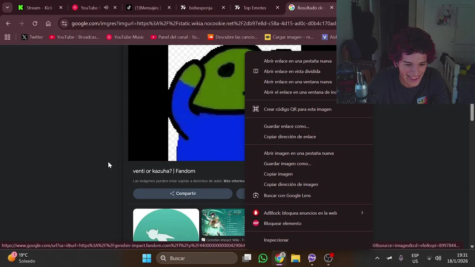The width and height of the screenshot is (475, 267).
Task: Open Task View on the taskbar
Action: click(247, 258)
